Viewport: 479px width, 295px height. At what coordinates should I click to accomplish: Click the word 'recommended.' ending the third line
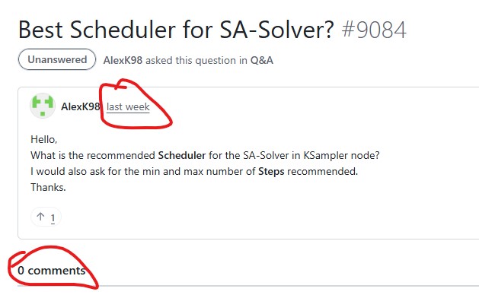pyautogui.click(x=323, y=171)
